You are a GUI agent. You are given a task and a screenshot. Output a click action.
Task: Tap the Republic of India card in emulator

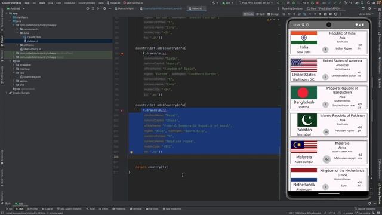[329, 42]
